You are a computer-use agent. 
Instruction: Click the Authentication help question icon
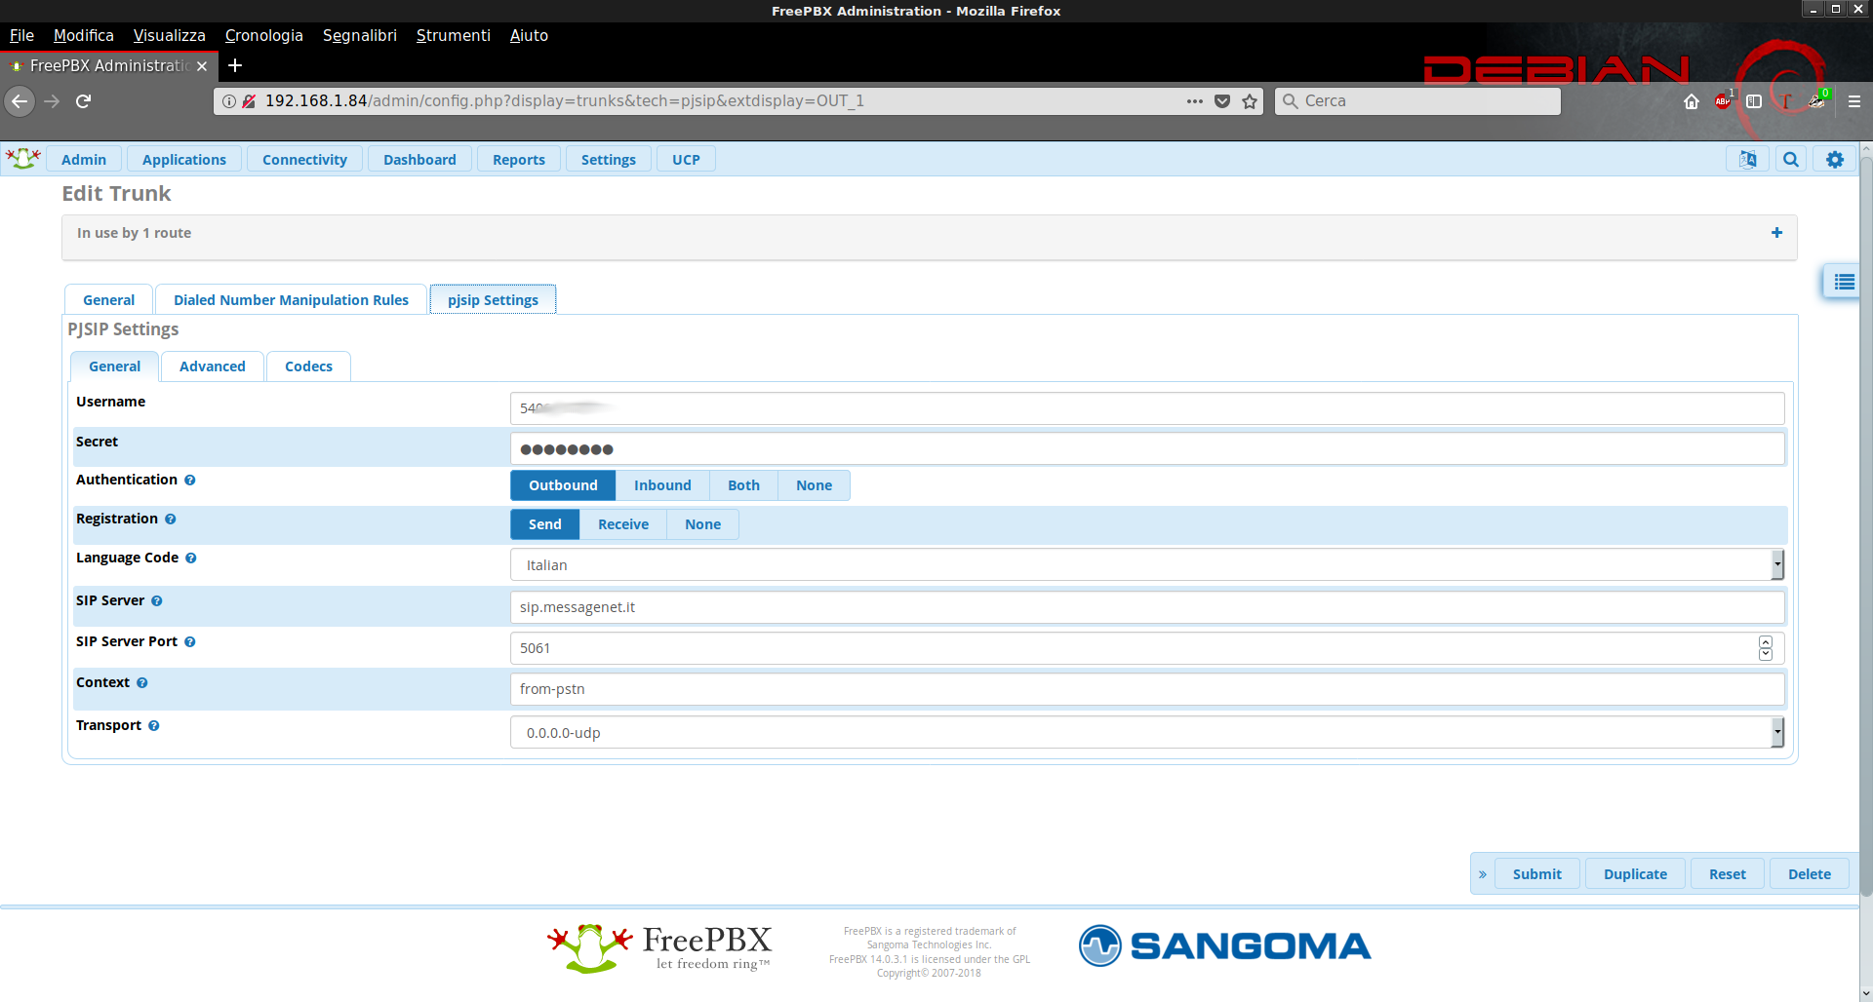(x=190, y=481)
